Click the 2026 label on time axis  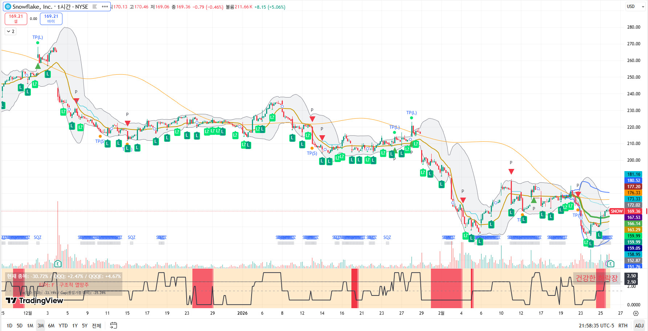[242, 313]
